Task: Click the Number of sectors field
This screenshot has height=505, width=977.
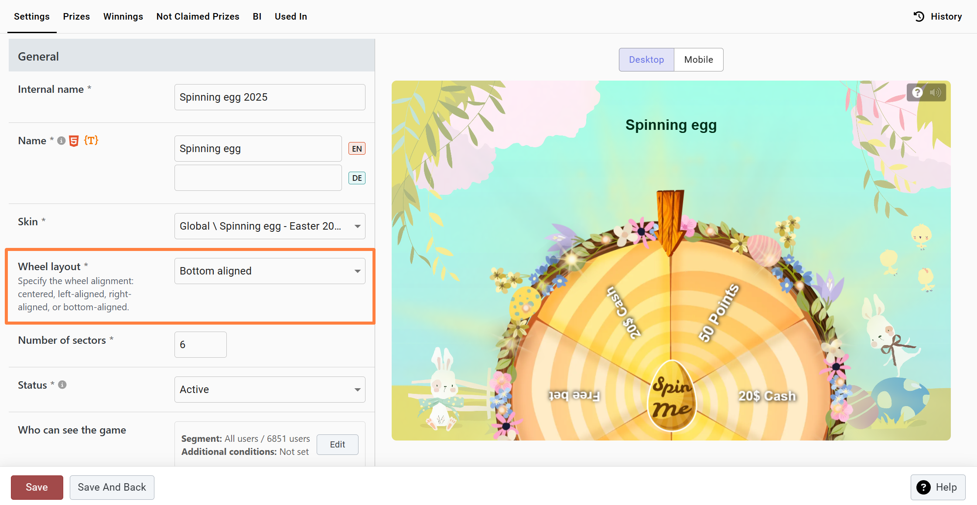Action: tap(200, 345)
